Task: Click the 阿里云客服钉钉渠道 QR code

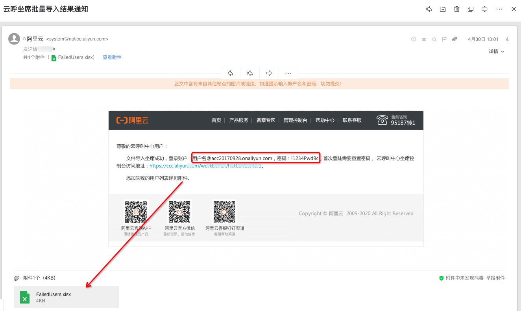Action: click(225, 212)
